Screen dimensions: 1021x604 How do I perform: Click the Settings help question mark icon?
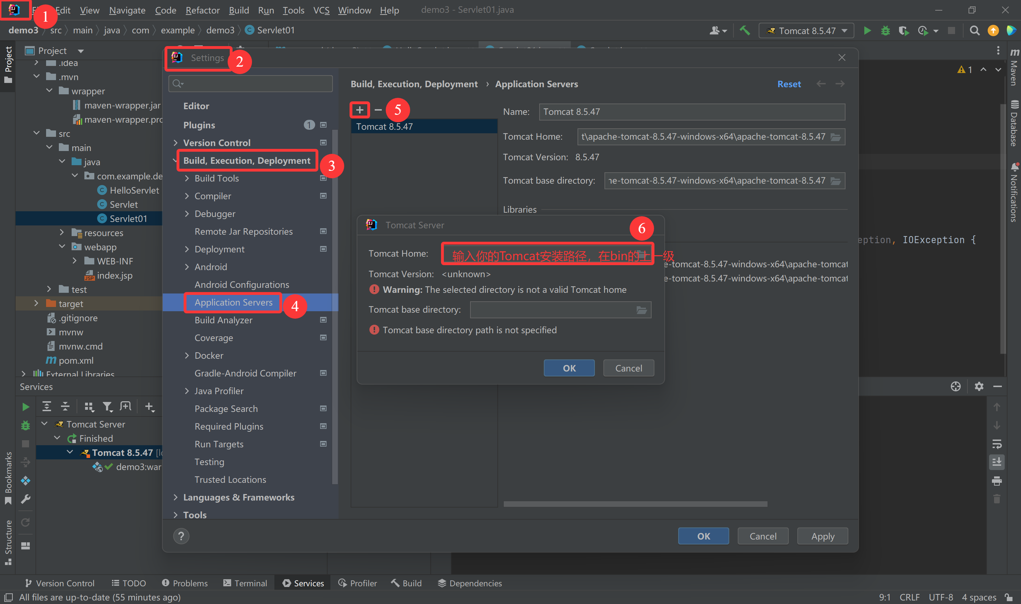181,536
